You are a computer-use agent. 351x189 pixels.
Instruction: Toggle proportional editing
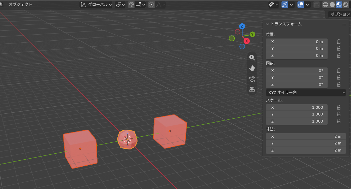coord(151,5)
